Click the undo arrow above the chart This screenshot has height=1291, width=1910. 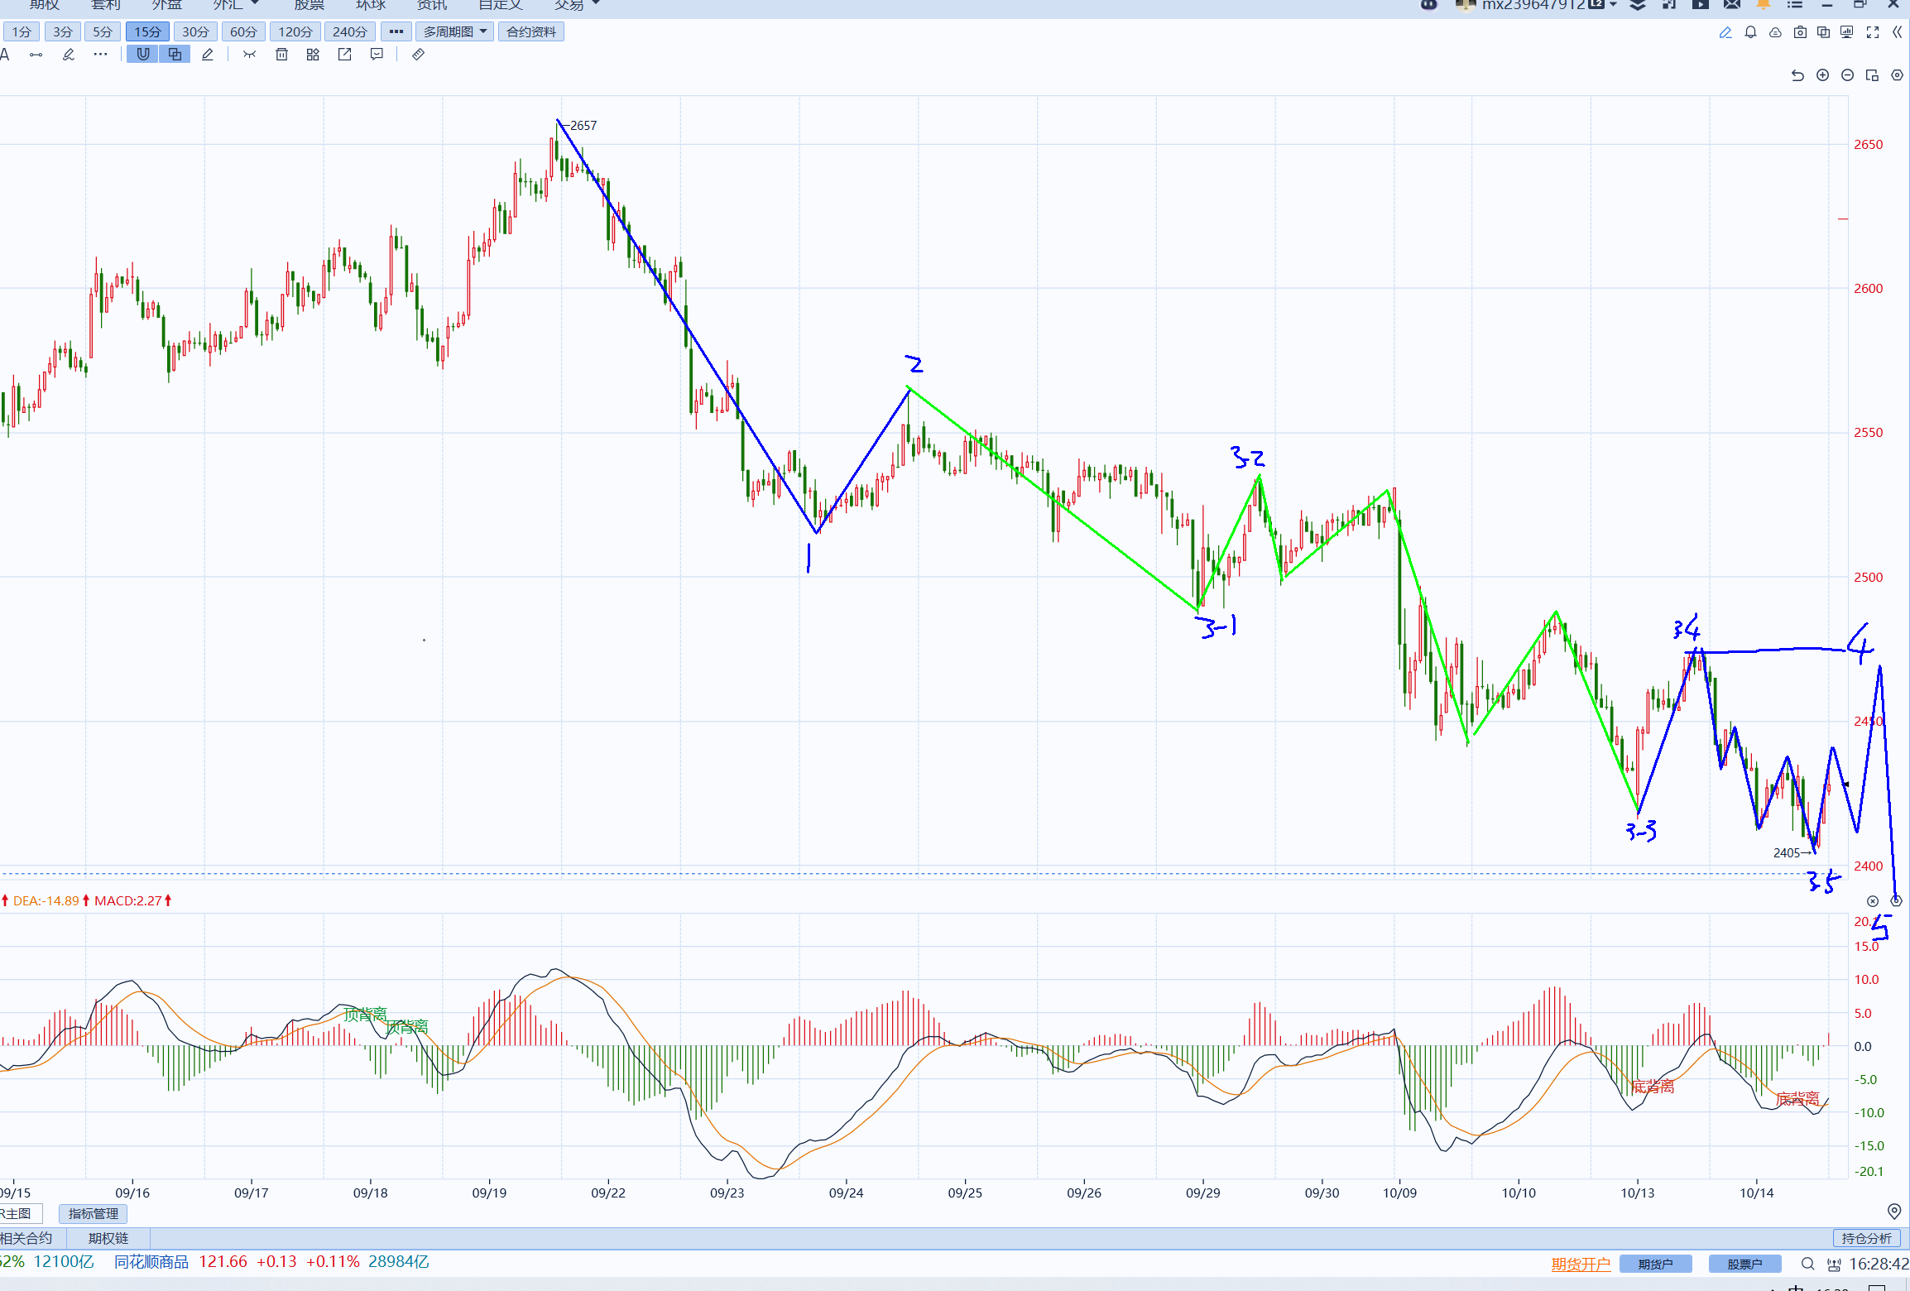pos(1797,75)
